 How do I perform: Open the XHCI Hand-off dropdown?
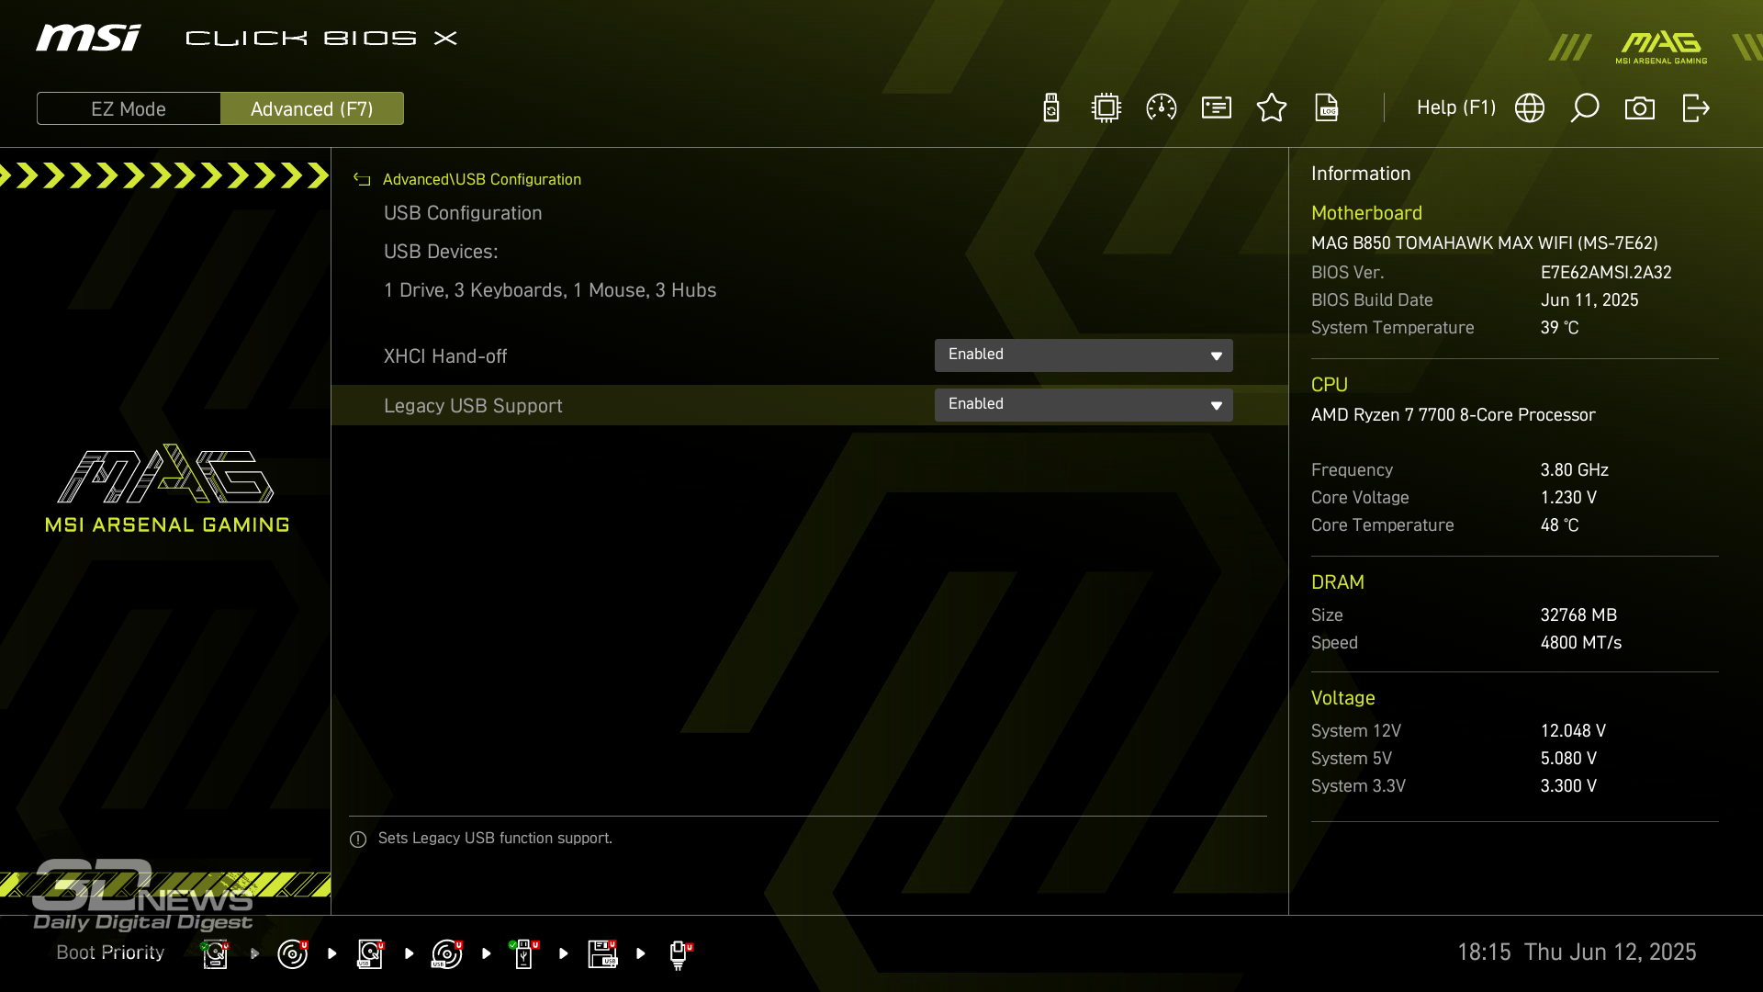click(1084, 355)
